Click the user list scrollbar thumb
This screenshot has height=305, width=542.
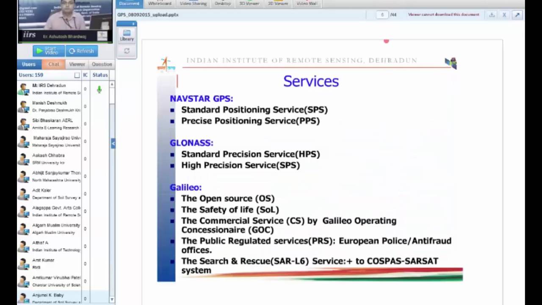pos(112,96)
